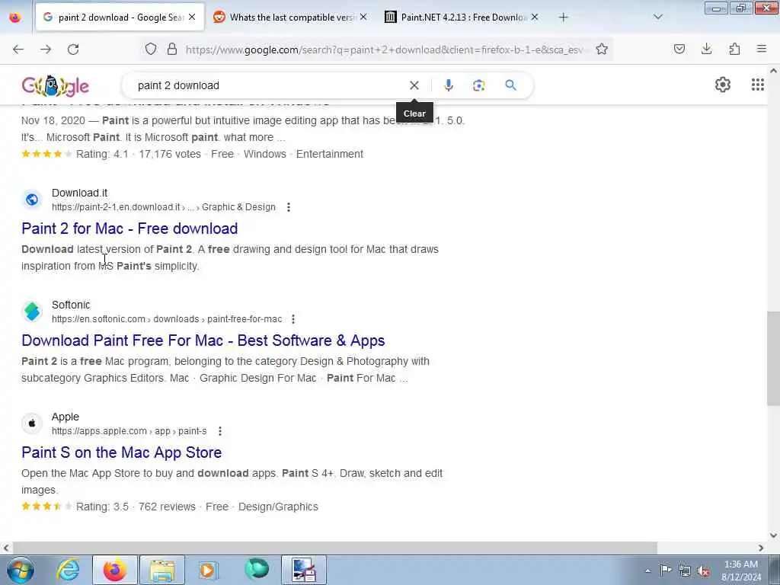The height and width of the screenshot is (585, 780).
Task: Start voice search with microphone
Action: pos(448,85)
